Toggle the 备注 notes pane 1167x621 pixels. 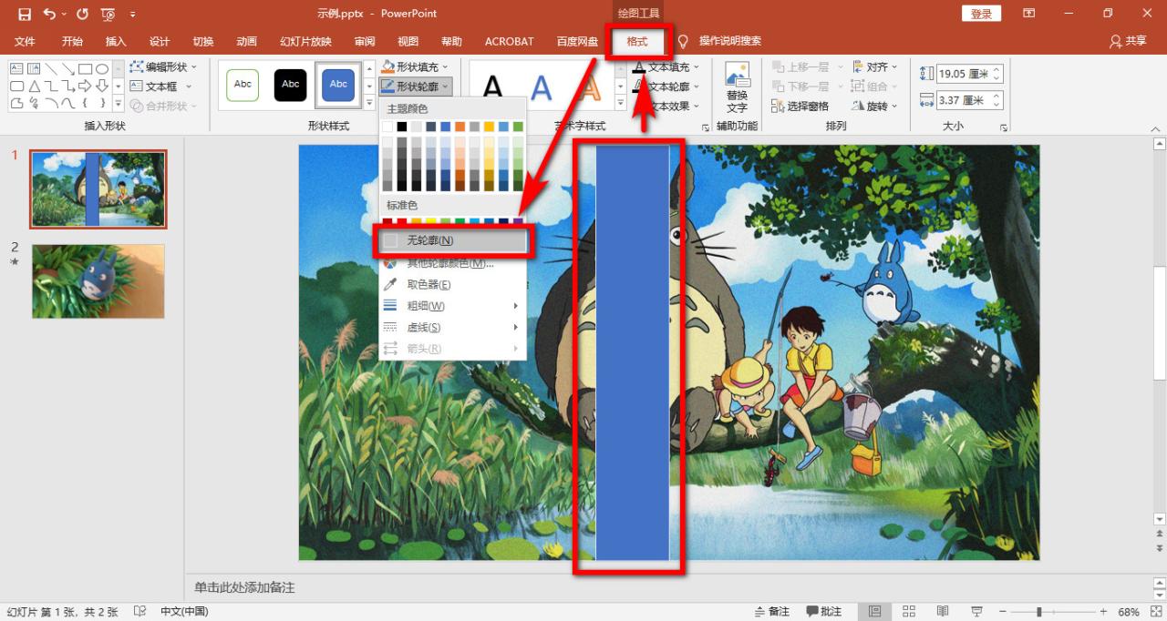coord(772,611)
